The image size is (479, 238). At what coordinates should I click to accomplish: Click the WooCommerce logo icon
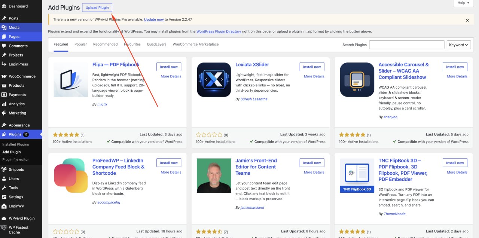4,76
